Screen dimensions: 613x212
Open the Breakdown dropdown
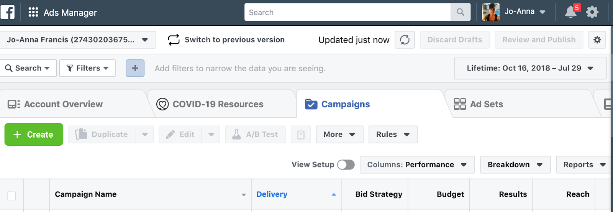pos(515,165)
